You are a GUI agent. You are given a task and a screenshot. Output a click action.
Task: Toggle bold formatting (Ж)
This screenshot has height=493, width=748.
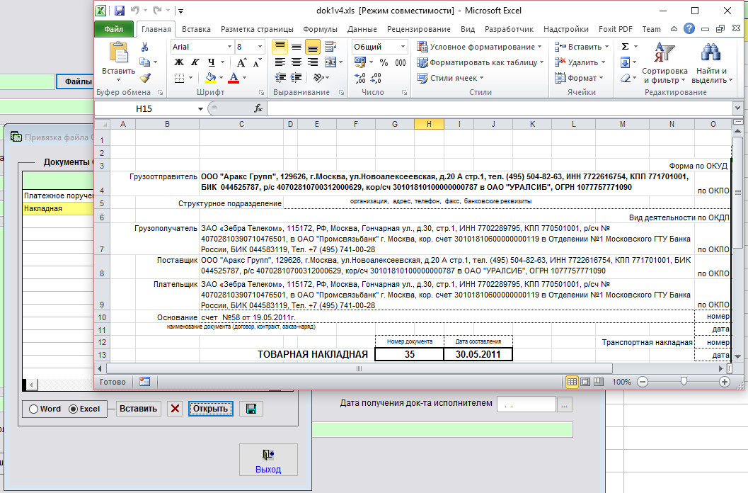click(x=179, y=62)
